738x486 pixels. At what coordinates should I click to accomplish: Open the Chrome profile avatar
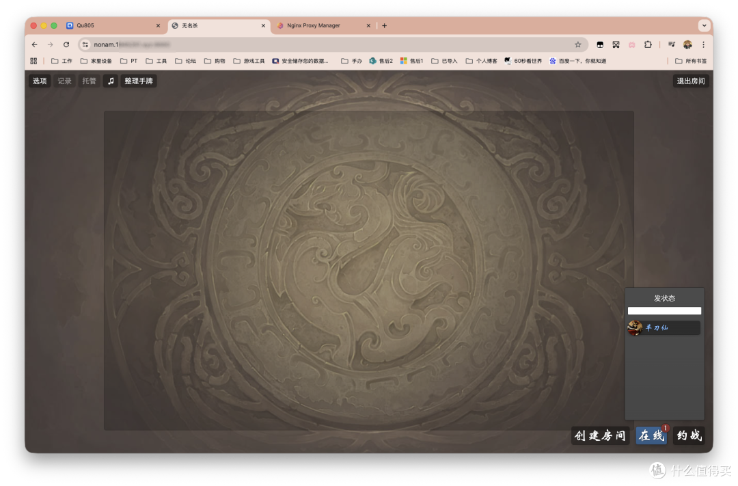(x=687, y=44)
